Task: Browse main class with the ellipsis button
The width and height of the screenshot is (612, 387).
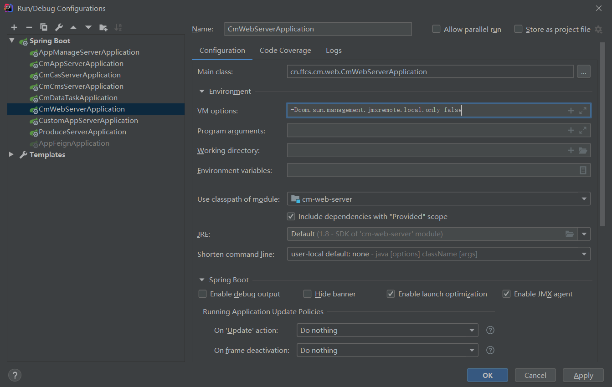Action: tap(584, 71)
